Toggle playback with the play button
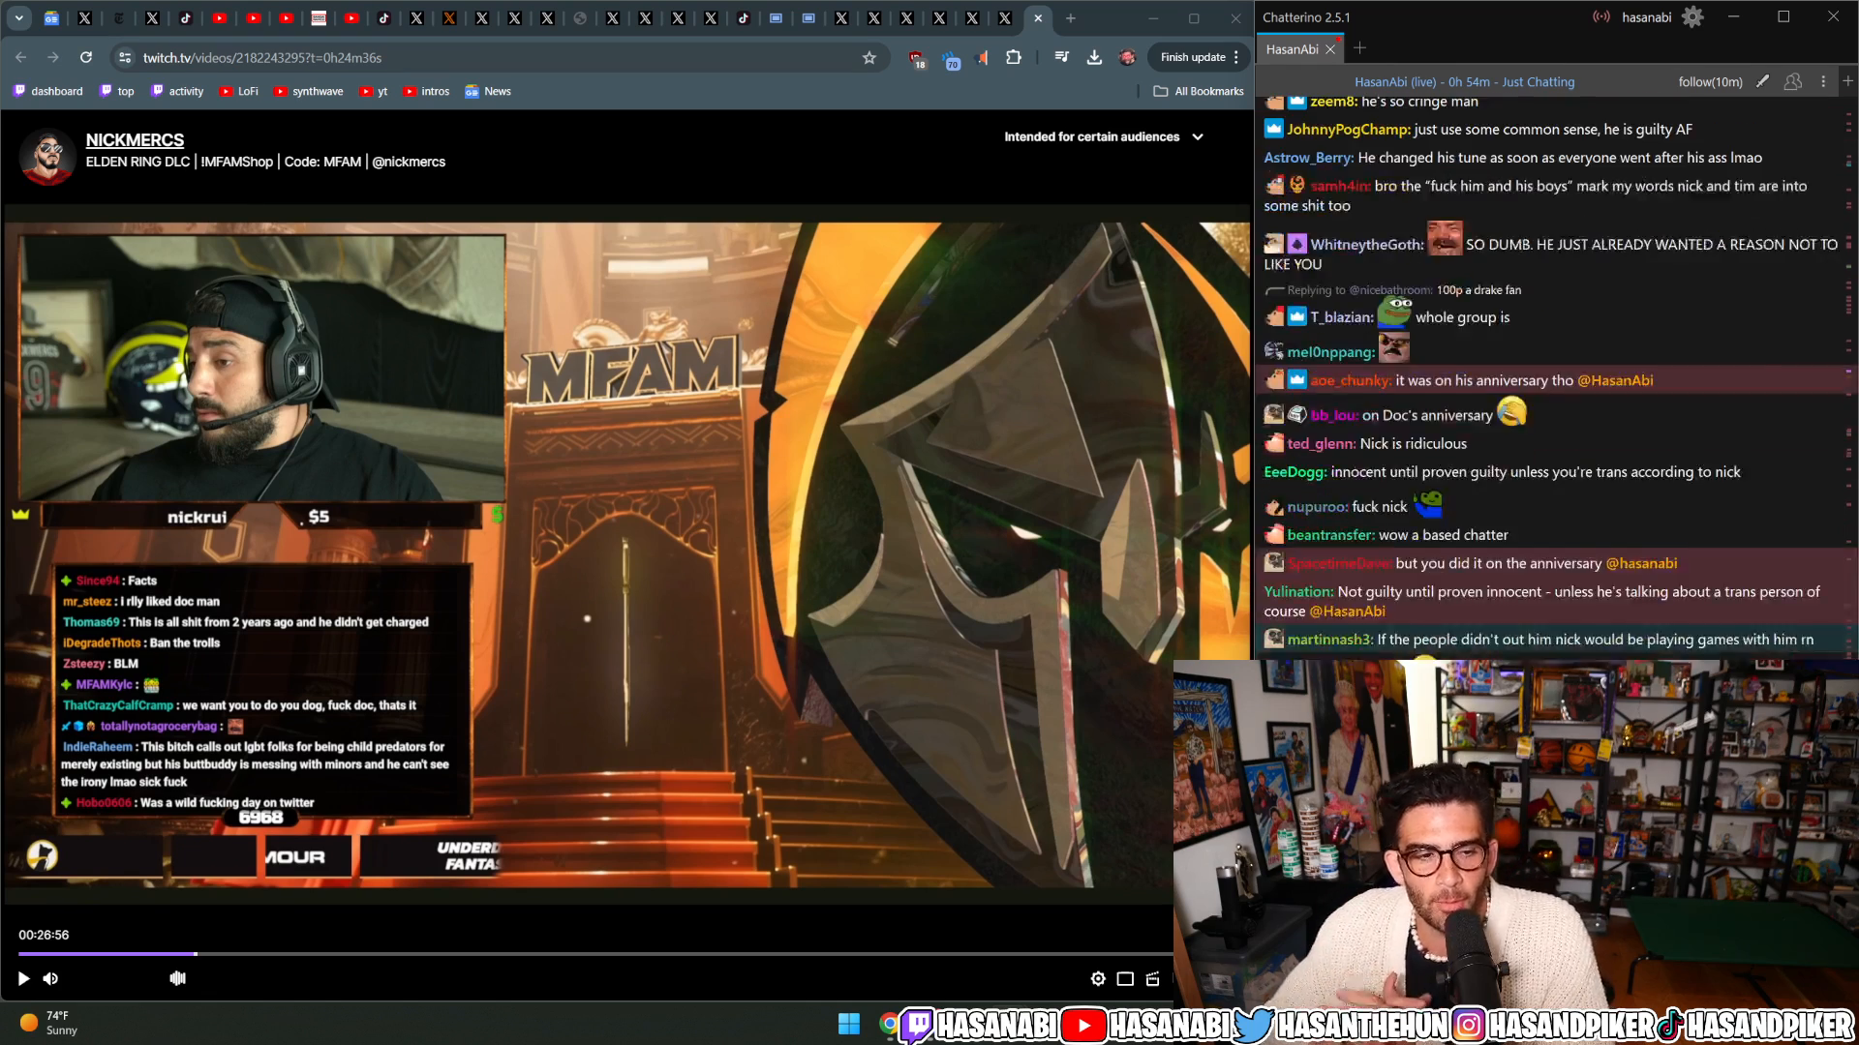The image size is (1859, 1045). click(22, 978)
